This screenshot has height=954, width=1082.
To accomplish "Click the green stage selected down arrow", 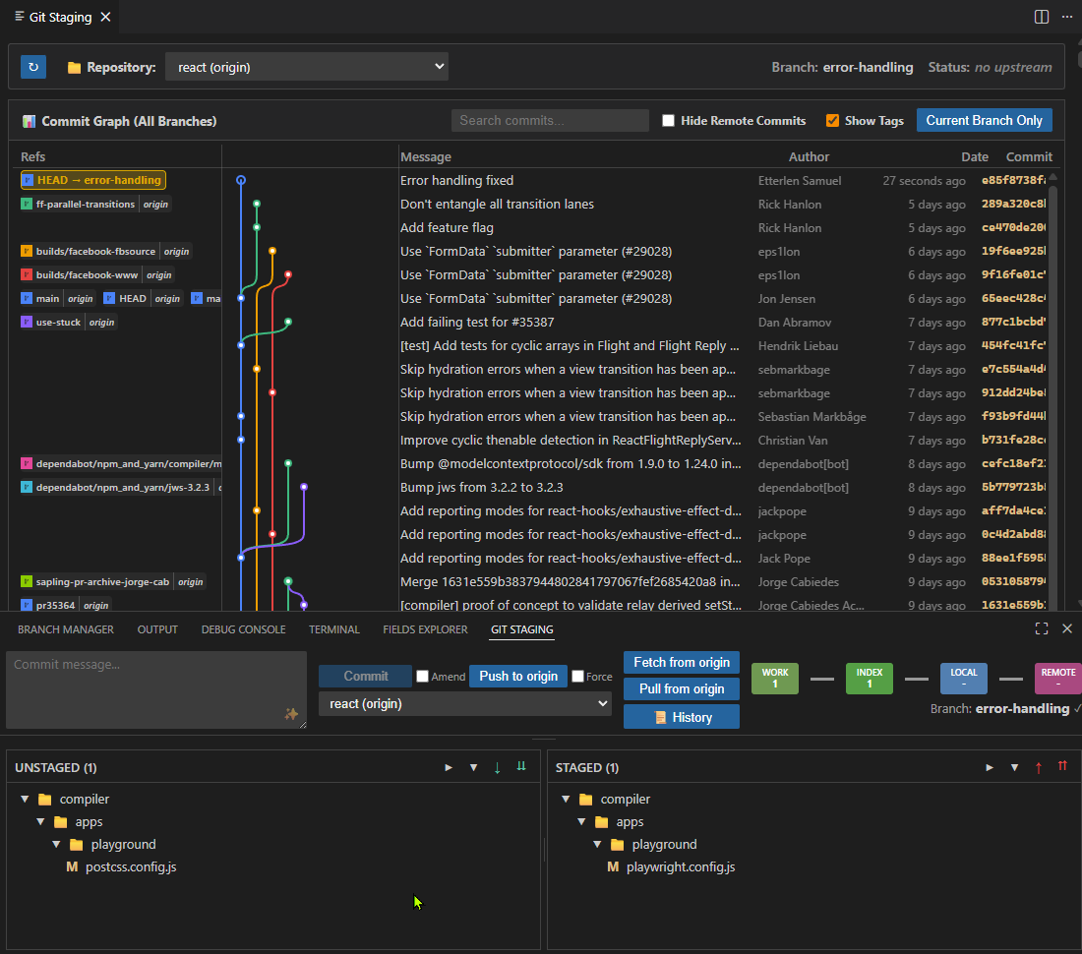I will 497,767.
